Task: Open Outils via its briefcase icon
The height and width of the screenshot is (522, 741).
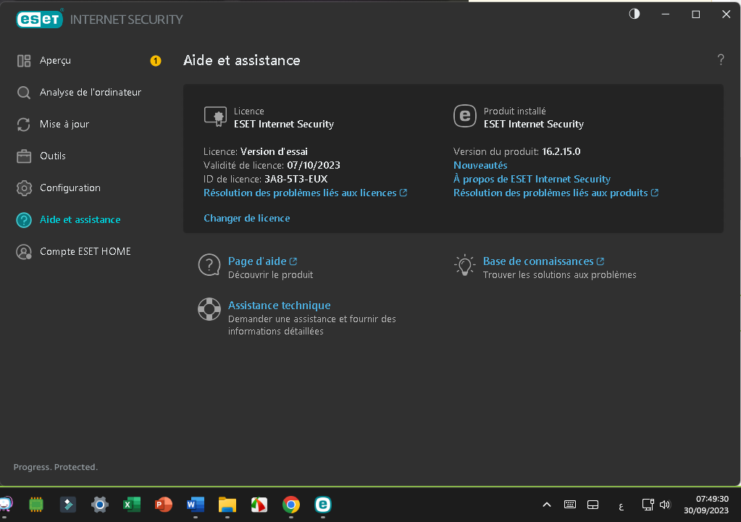Action: 24,156
